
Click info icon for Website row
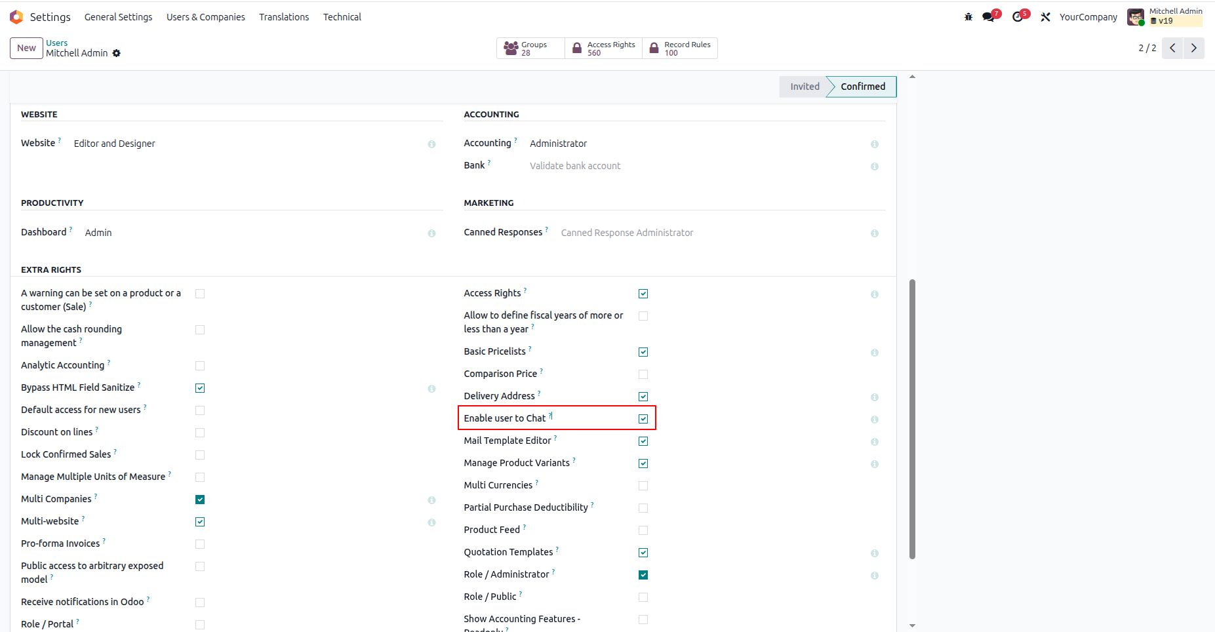point(431,144)
